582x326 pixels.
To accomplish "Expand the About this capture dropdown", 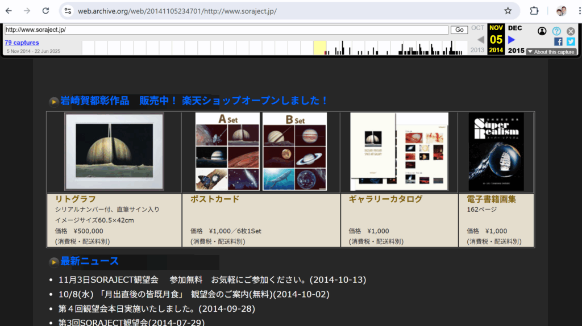I will pos(551,52).
